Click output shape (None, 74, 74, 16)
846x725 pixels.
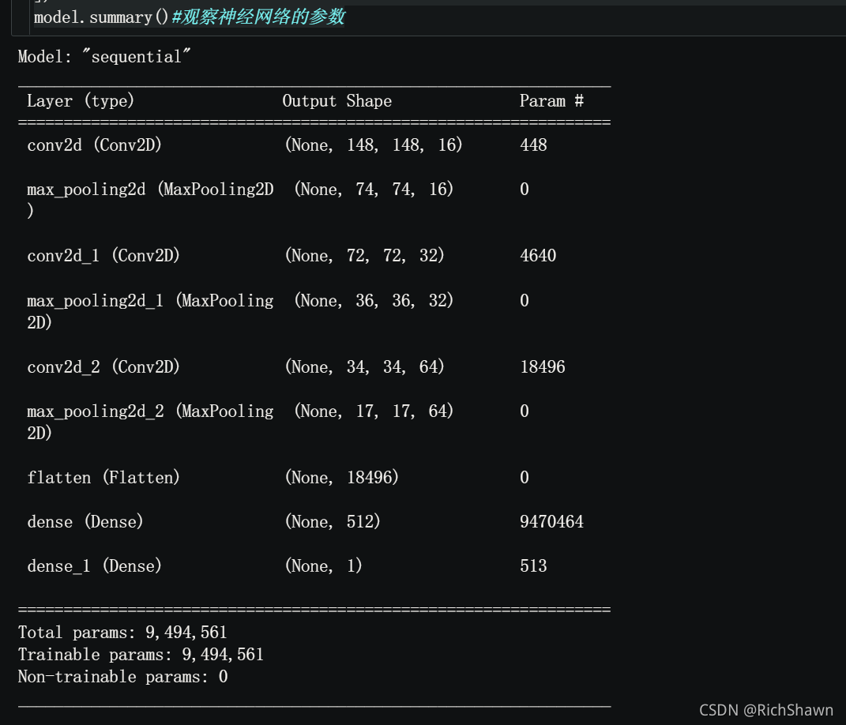374,190
